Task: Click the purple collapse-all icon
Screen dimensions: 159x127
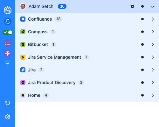Action: (x=8, y=53)
